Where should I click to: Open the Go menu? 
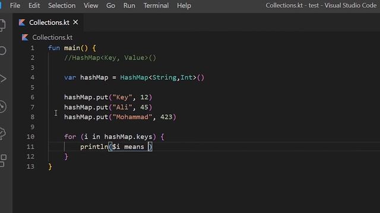coord(111,5)
